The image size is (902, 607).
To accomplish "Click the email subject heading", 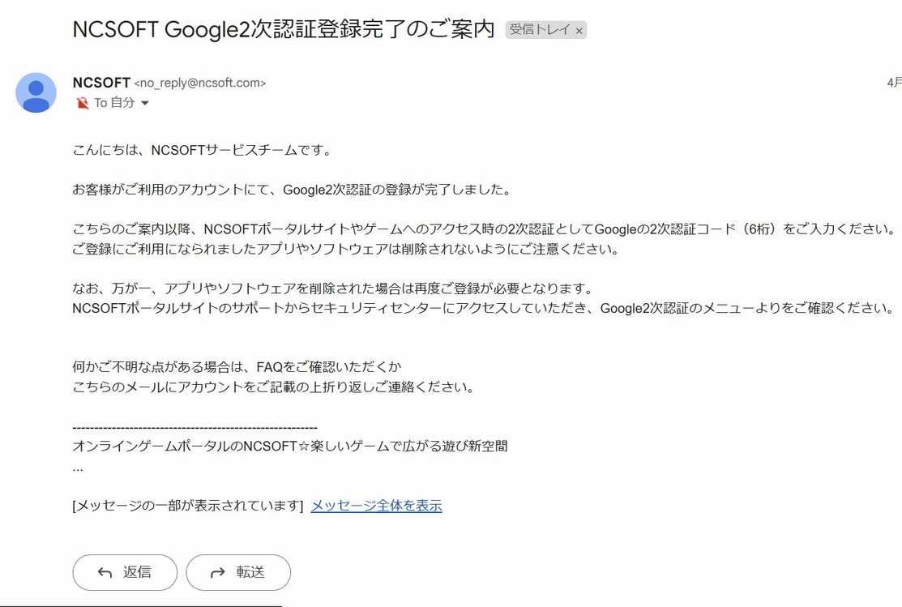I will pos(284,29).
